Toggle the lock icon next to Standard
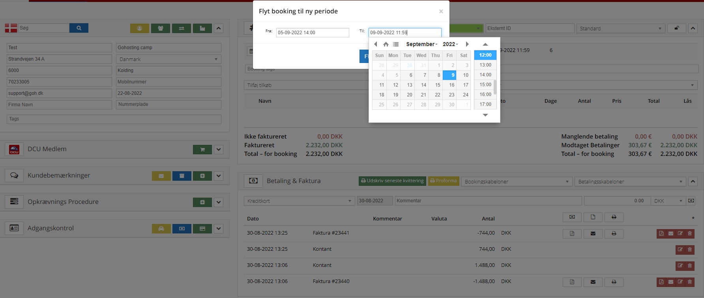704x298 pixels. coord(677,28)
